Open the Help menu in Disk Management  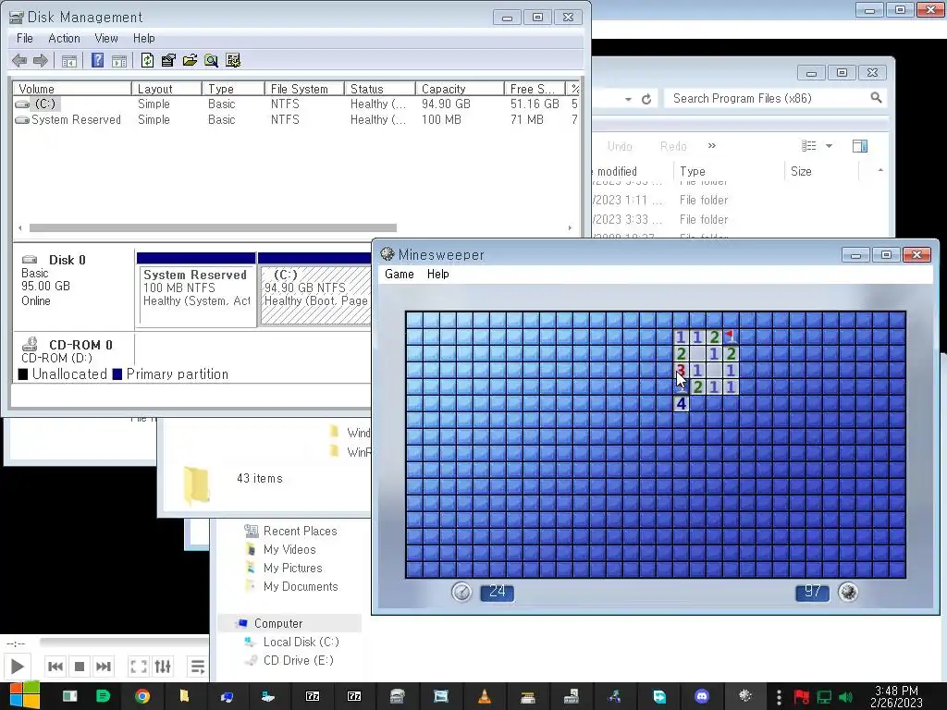coord(143,38)
